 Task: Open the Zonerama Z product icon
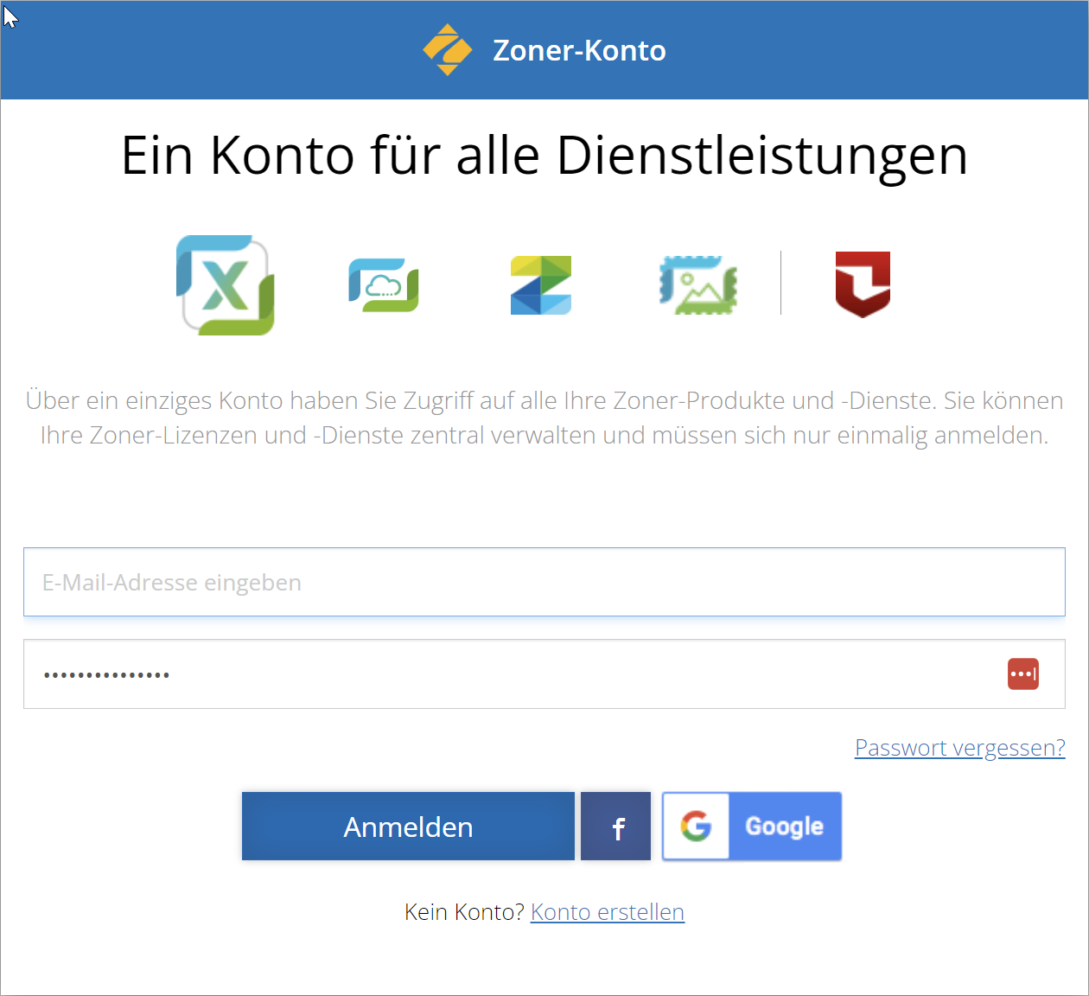click(x=540, y=284)
